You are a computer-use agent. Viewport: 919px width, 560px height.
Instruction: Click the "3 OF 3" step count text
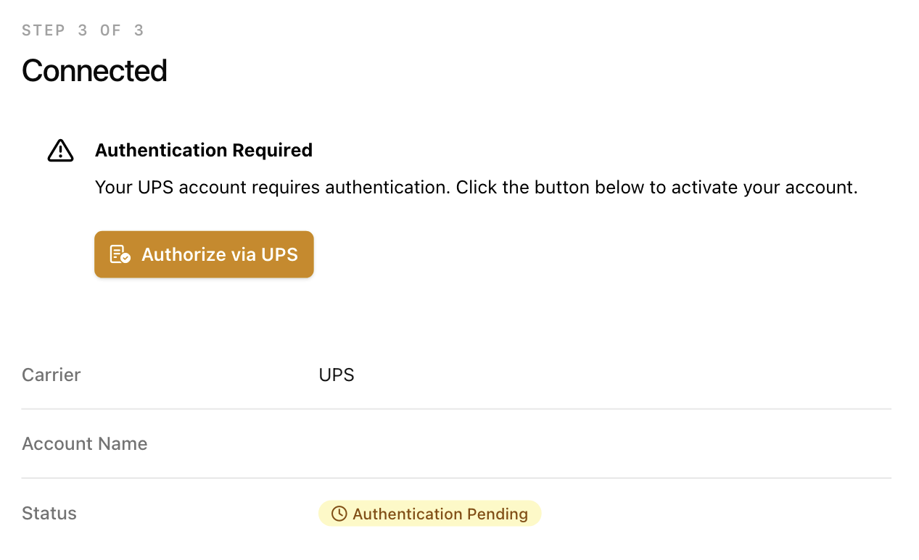click(110, 30)
